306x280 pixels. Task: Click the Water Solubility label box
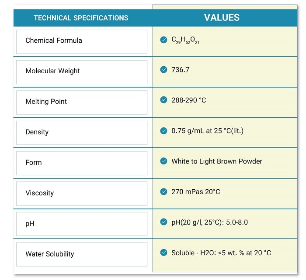[82, 255]
